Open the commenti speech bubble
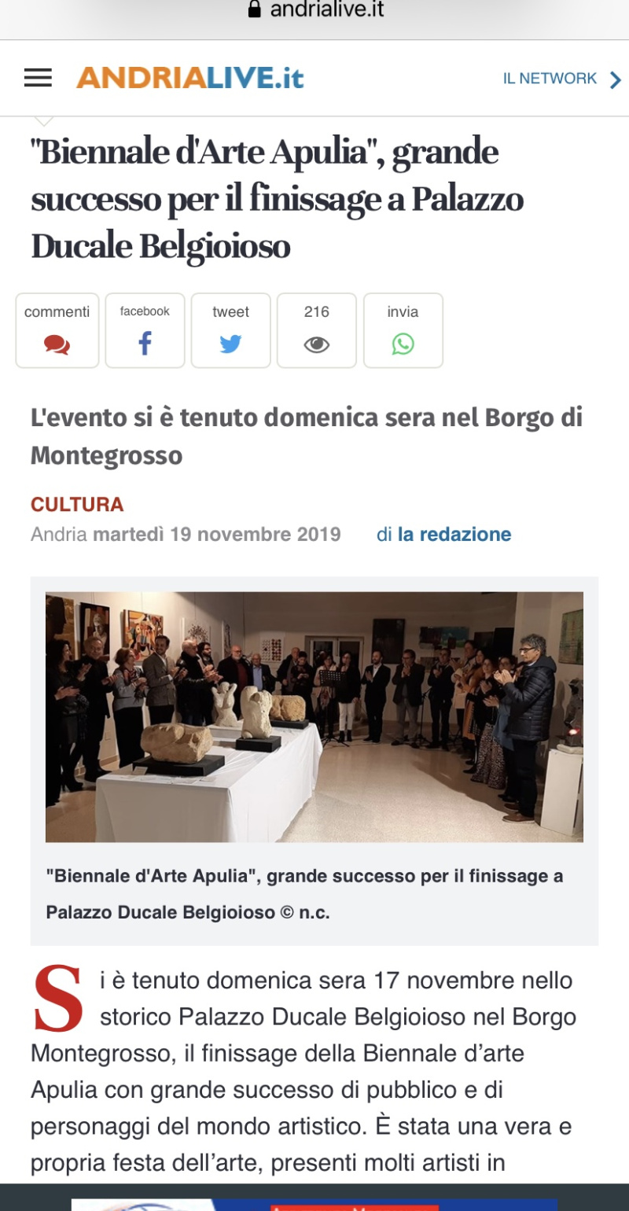629x1211 pixels. pyautogui.click(x=57, y=344)
